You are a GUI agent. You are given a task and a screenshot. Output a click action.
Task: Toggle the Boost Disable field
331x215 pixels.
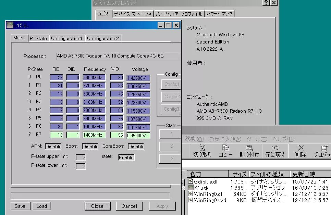coord(90,147)
